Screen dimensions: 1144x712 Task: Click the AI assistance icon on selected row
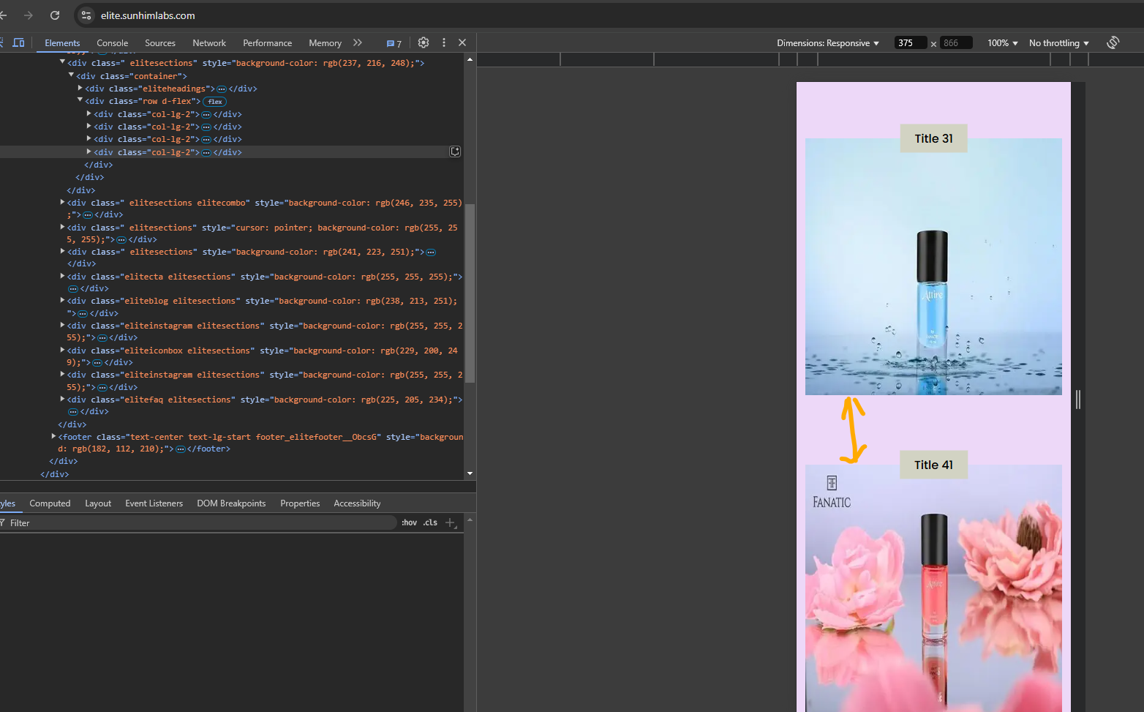455,151
